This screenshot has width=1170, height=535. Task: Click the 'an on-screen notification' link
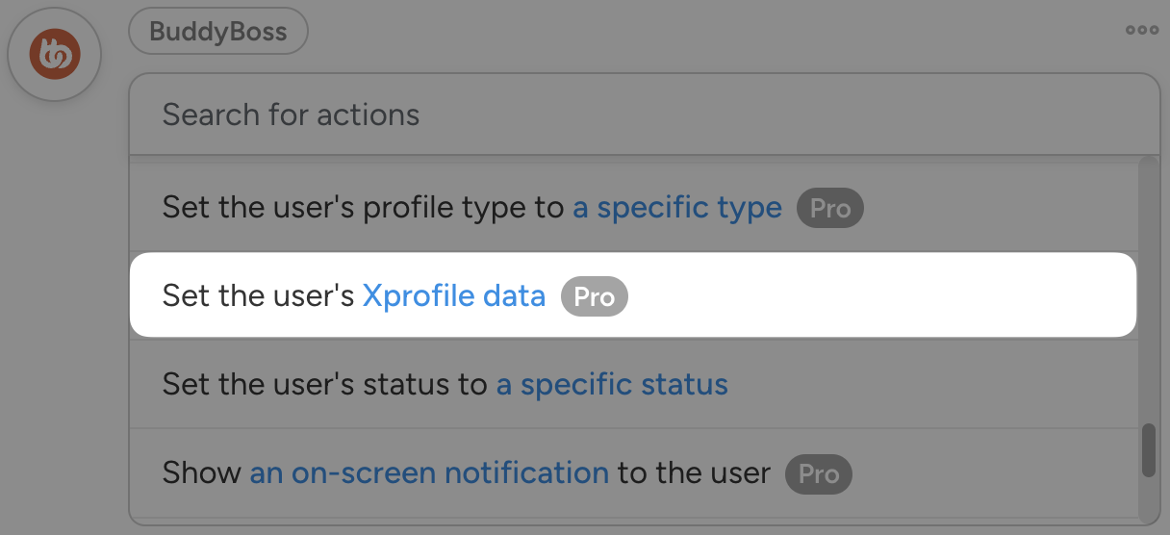coord(429,473)
